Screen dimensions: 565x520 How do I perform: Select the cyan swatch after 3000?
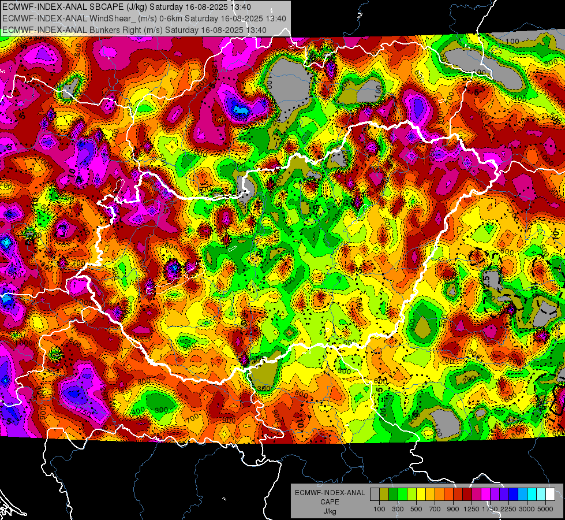click(x=532, y=495)
